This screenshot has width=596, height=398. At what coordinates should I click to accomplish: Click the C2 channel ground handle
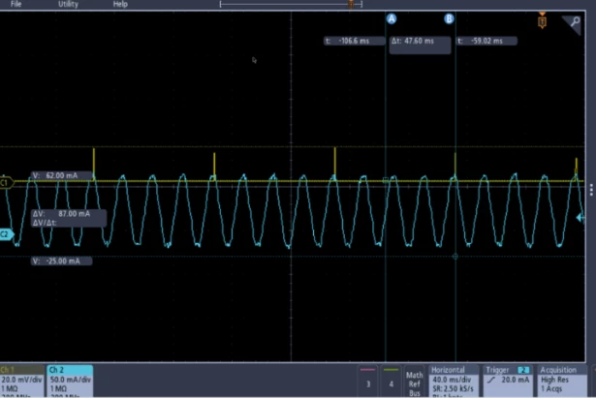pyautogui.click(x=6, y=234)
